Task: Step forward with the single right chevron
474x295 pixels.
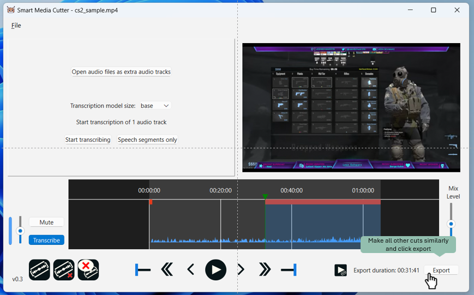Action: coord(241,270)
